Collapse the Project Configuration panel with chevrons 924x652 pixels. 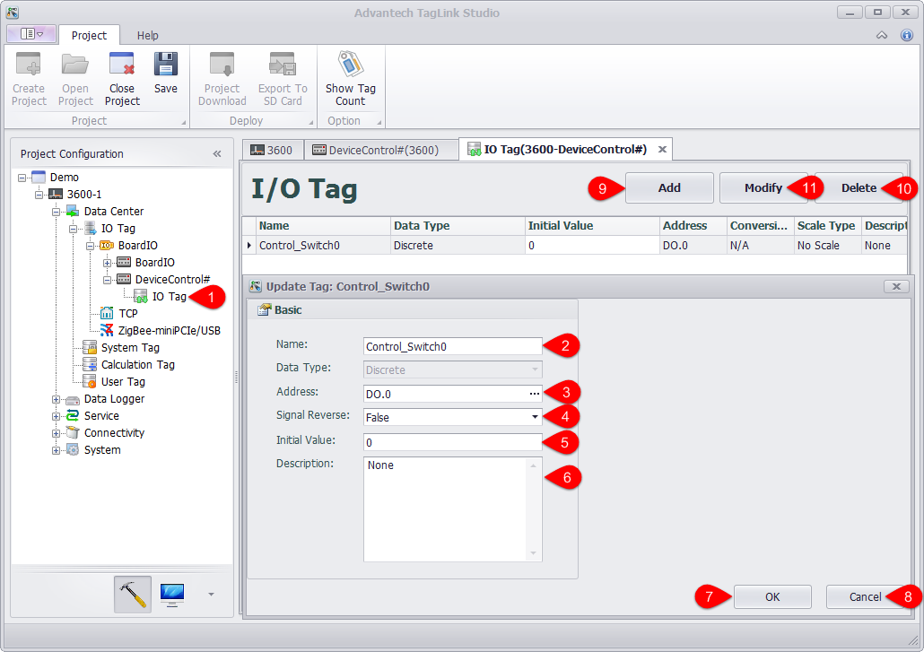(x=217, y=154)
